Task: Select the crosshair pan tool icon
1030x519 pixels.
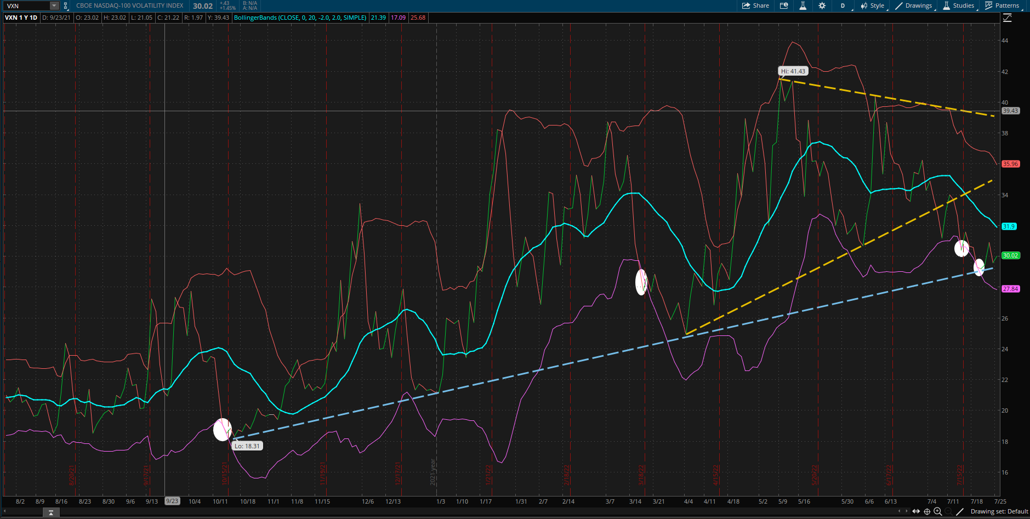Action: pos(927,511)
